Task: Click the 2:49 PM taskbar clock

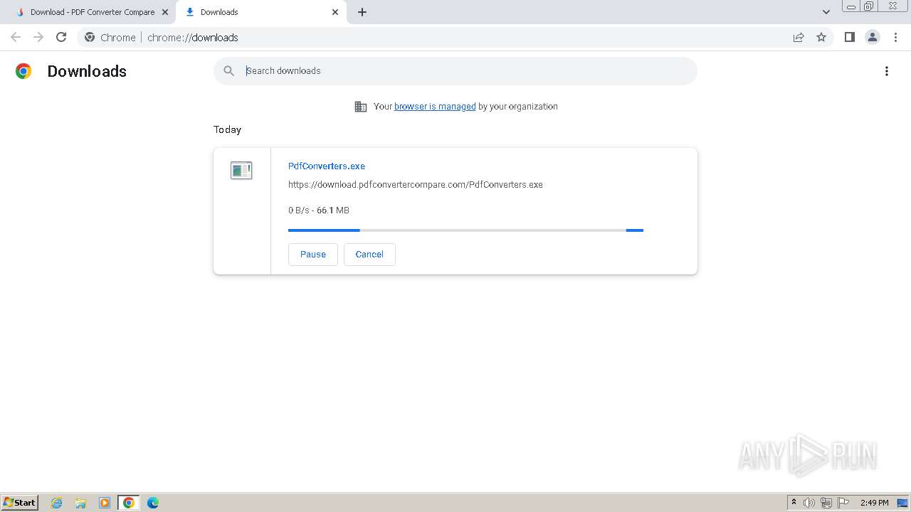Action: [x=874, y=503]
